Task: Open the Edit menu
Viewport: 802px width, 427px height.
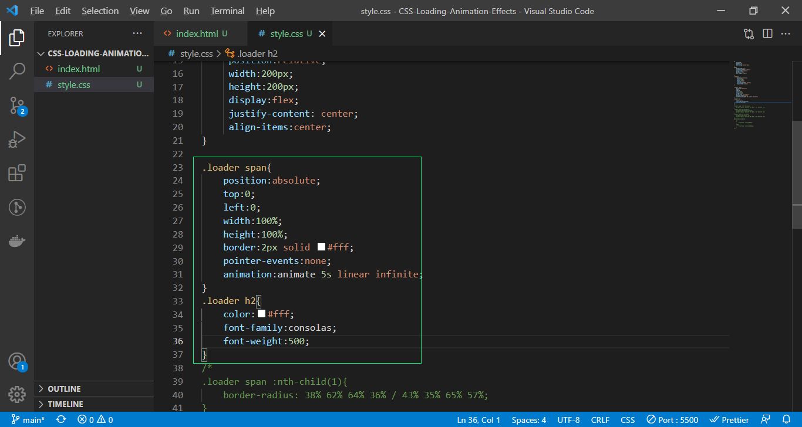Action: click(x=63, y=11)
